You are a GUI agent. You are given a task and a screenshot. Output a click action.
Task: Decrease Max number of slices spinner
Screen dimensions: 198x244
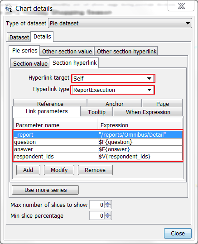[x=108, y=206]
